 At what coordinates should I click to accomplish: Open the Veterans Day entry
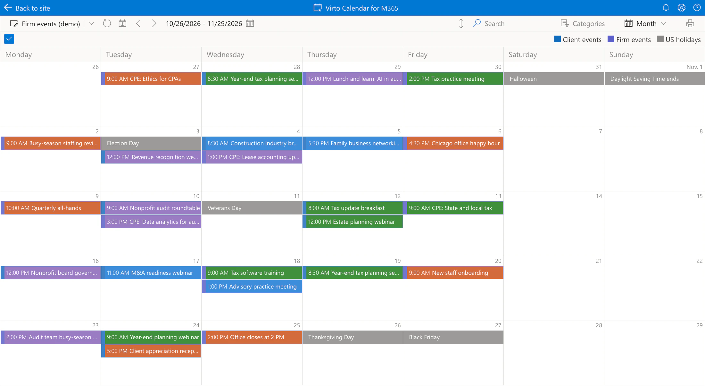252,208
